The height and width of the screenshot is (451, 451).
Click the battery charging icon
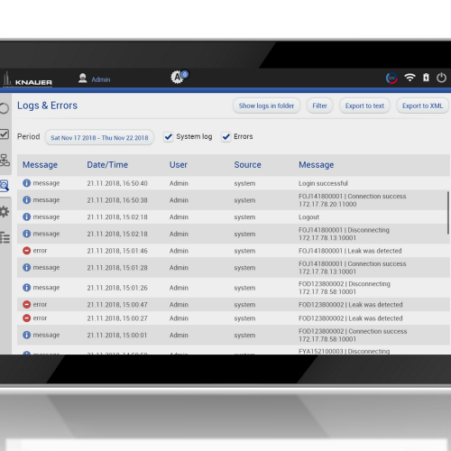[x=426, y=78]
